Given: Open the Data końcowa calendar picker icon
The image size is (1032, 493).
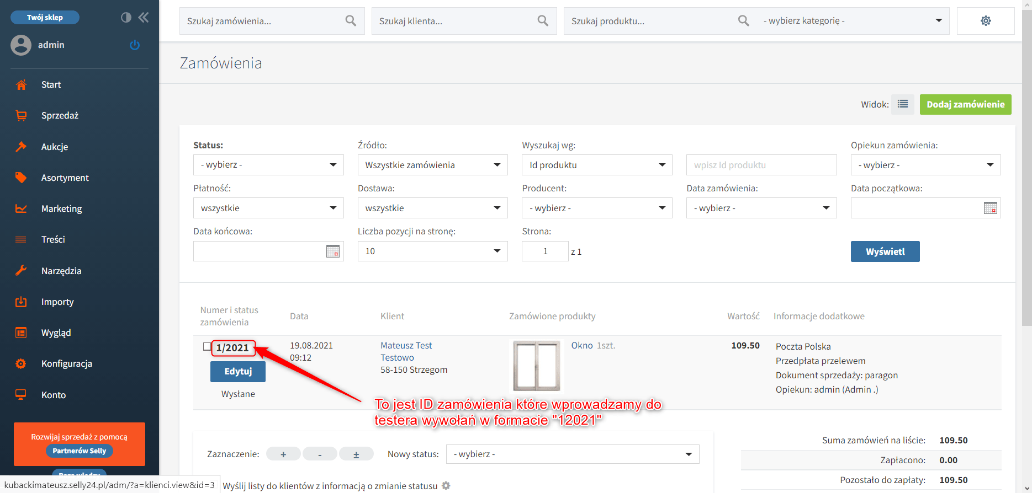Looking at the screenshot, I should 332,251.
